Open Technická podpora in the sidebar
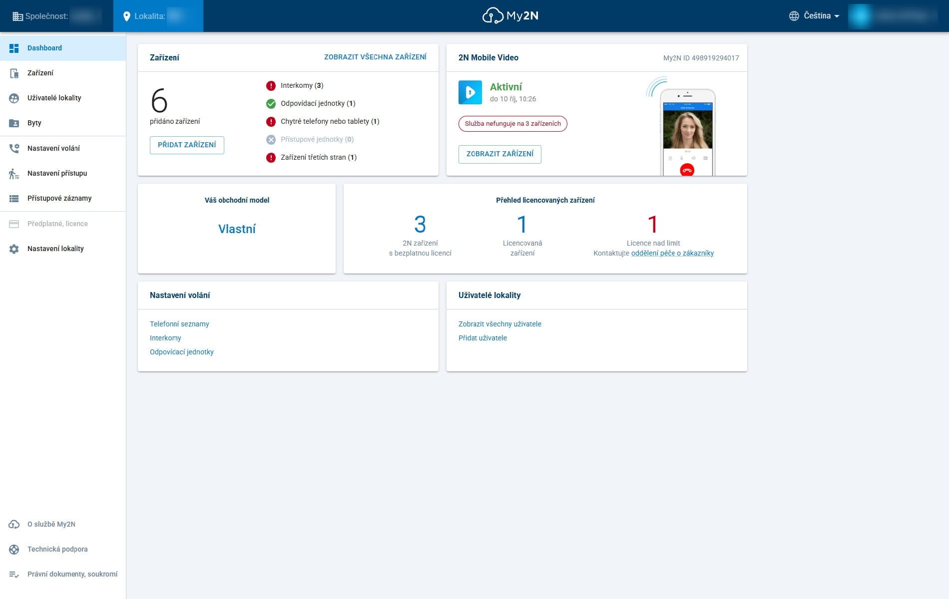Screen dimensions: 949x599 pyautogui.click(x=63, y=549)
